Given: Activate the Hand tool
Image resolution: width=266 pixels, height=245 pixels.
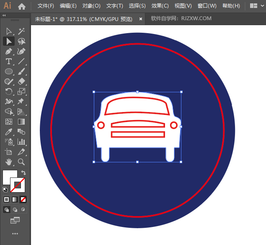Looking at the screenshot, I should 9,162.
